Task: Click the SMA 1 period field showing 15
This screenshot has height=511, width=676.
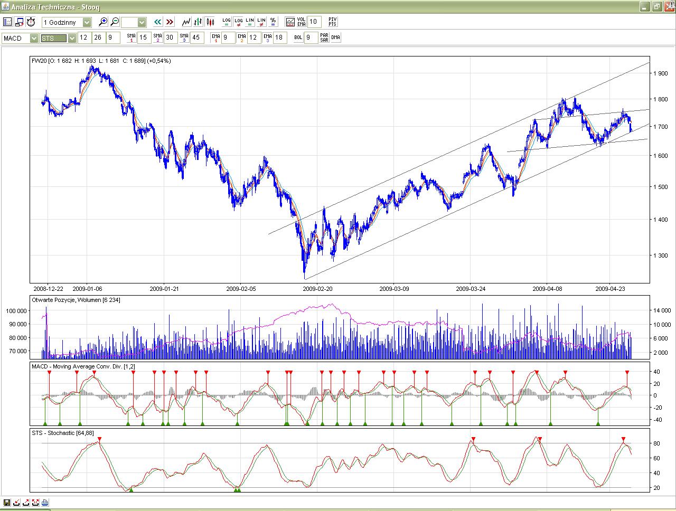Action: (144, 37)
